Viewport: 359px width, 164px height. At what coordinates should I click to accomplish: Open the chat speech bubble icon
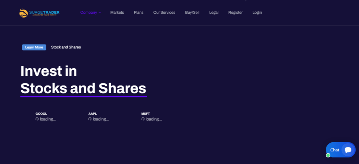pos(348,150)
